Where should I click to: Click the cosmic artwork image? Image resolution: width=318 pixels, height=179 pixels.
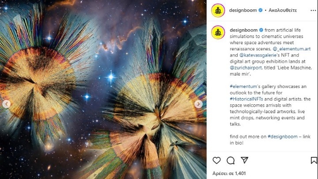pos(103,89)
